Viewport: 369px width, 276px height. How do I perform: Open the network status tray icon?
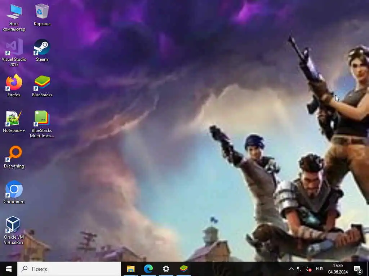click(x=300, y=269)
